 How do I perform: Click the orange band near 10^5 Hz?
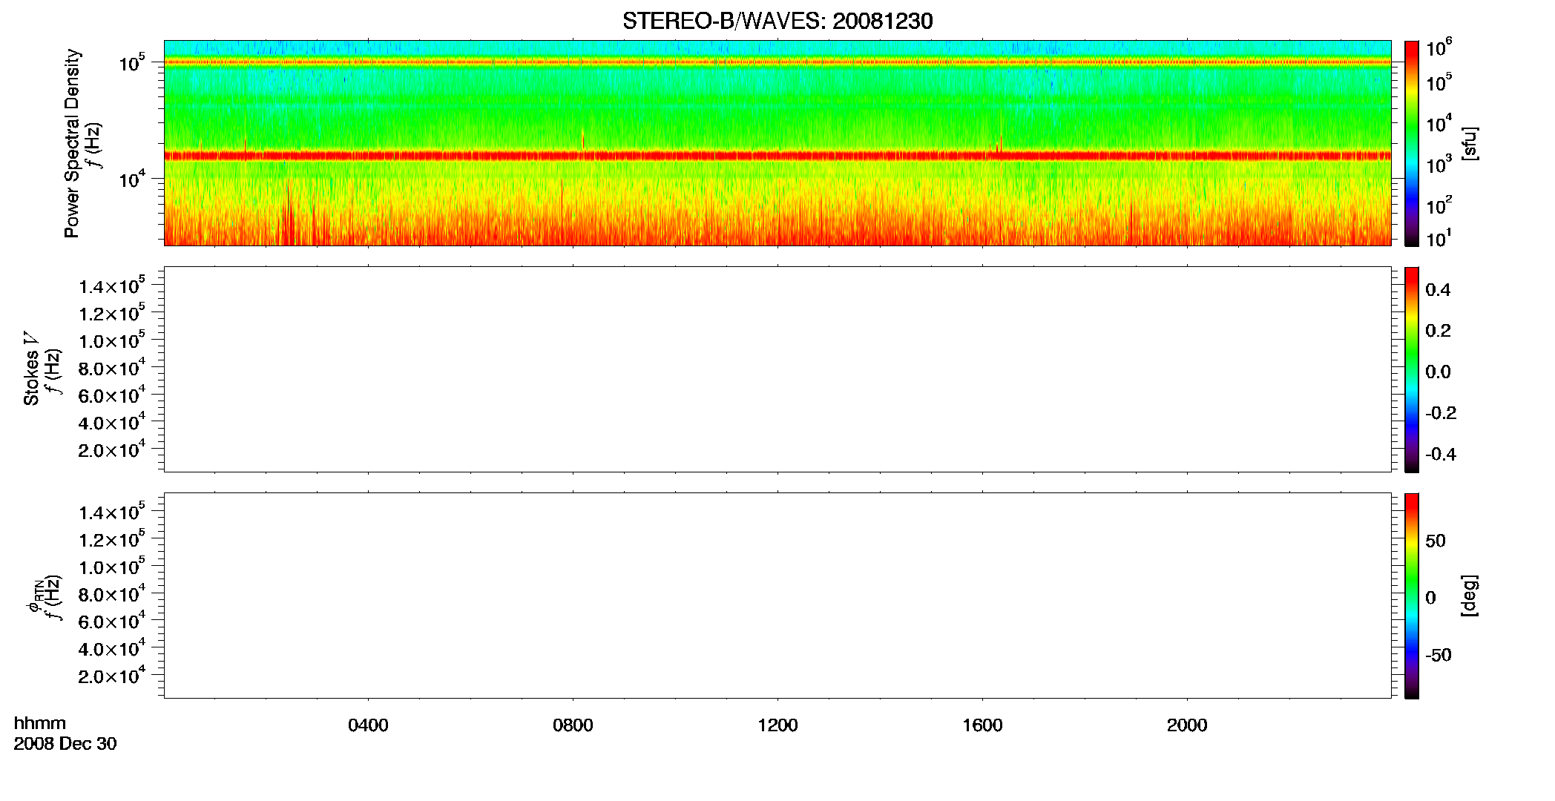pyautogui.click(x=777, y=62)
